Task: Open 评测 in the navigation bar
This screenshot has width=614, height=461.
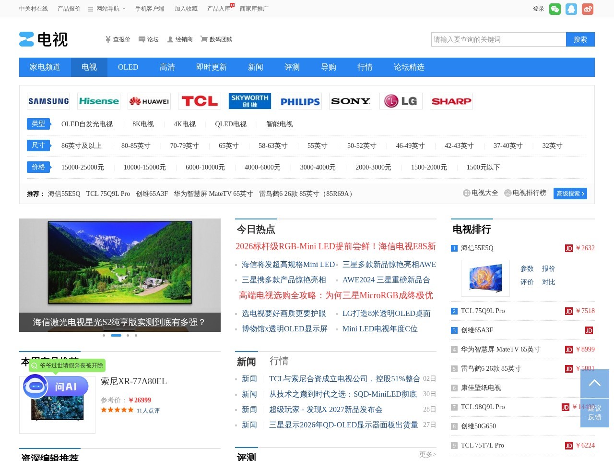Action: pos(292,67)
